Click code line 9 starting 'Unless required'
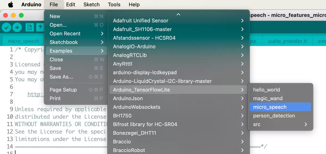Viewport: 326px width, 154px height. point(61,109)
